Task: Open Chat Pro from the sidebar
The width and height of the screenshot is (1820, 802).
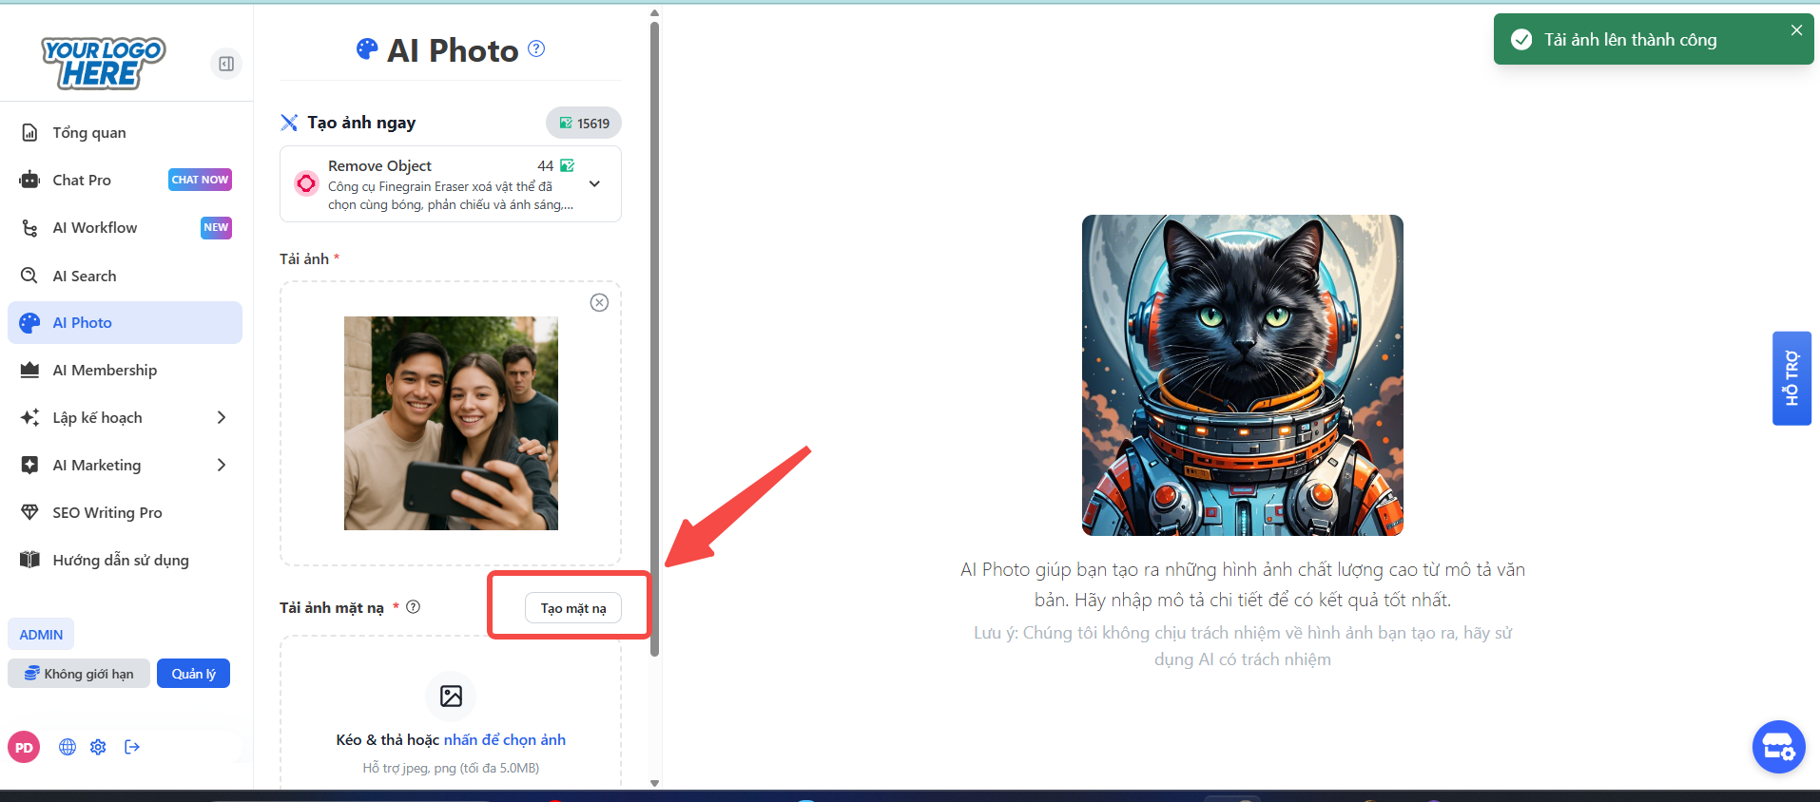Action: 82,180
